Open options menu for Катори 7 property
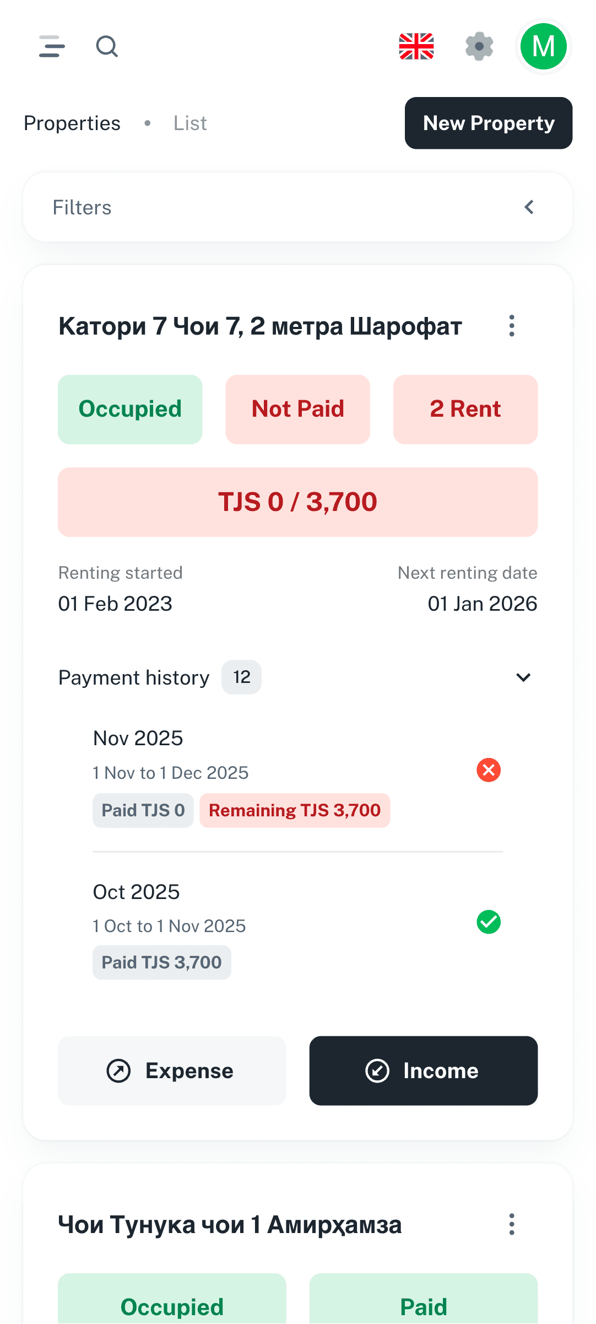The image size is (596, 1324). (x=512, y=326)
